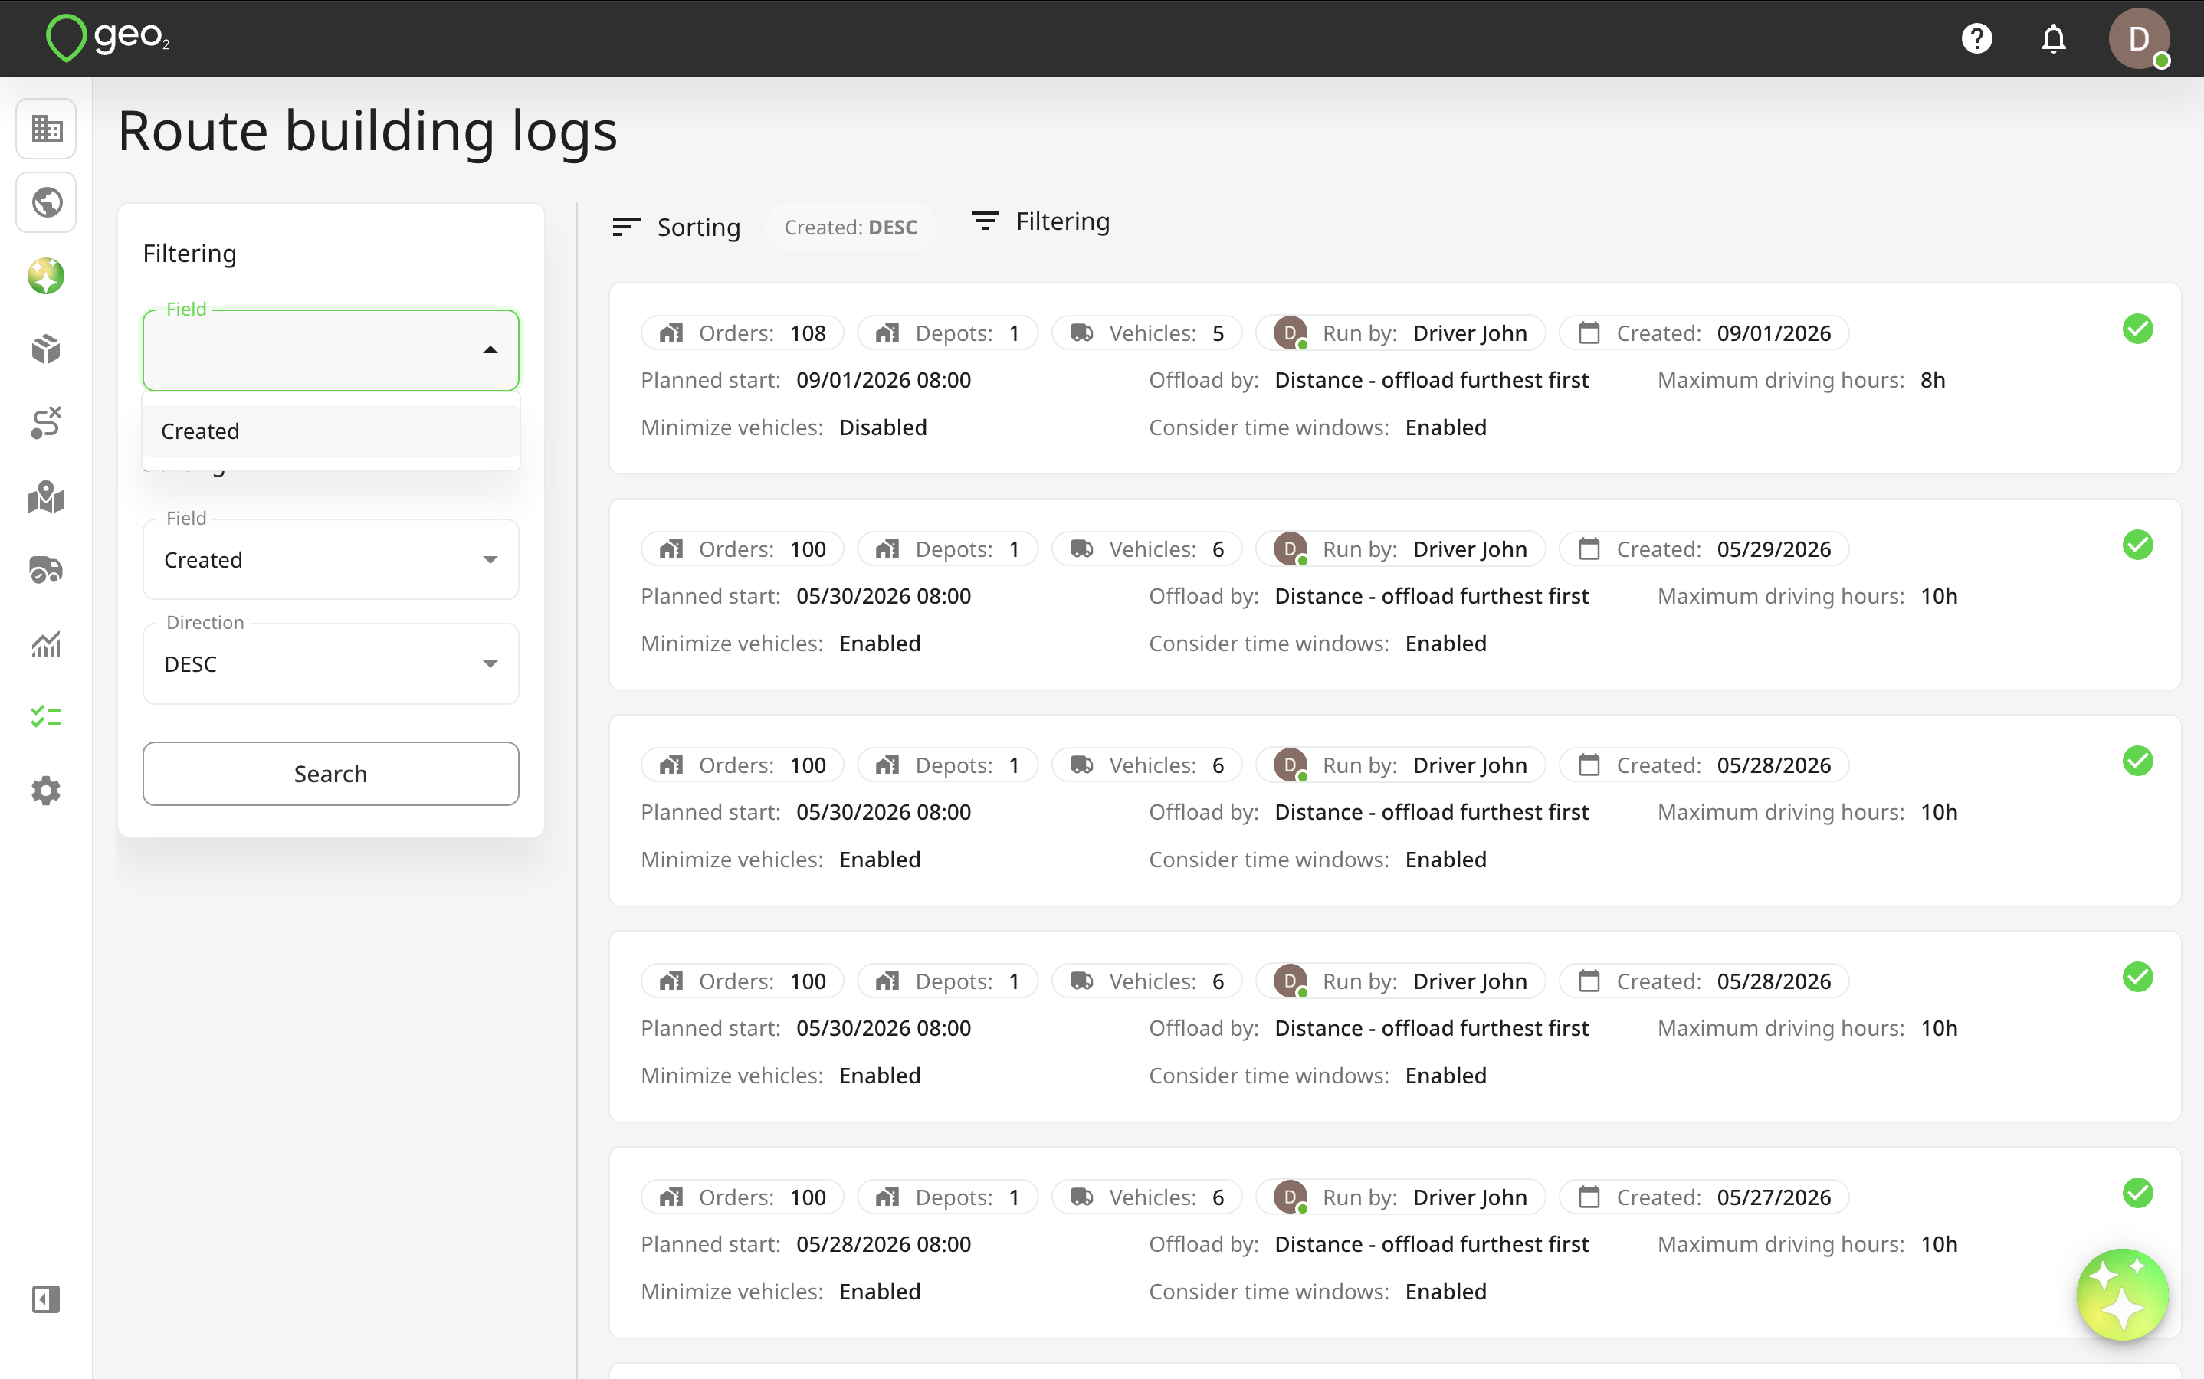
Task: Open the green star globe sidebar icon
Action: click(x=47, y=277)
